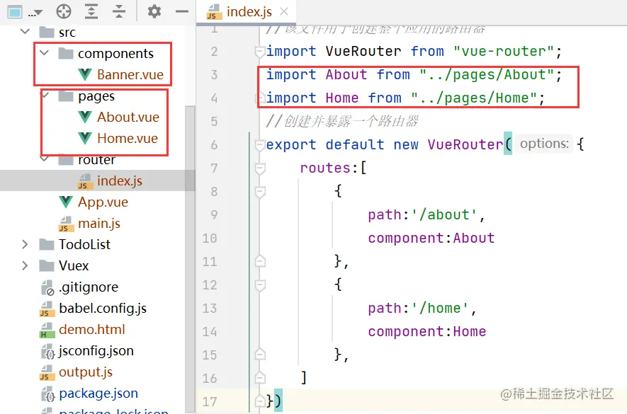Open babel.config.js file
The height and width of the screenshot is (414, 627).
103,308
